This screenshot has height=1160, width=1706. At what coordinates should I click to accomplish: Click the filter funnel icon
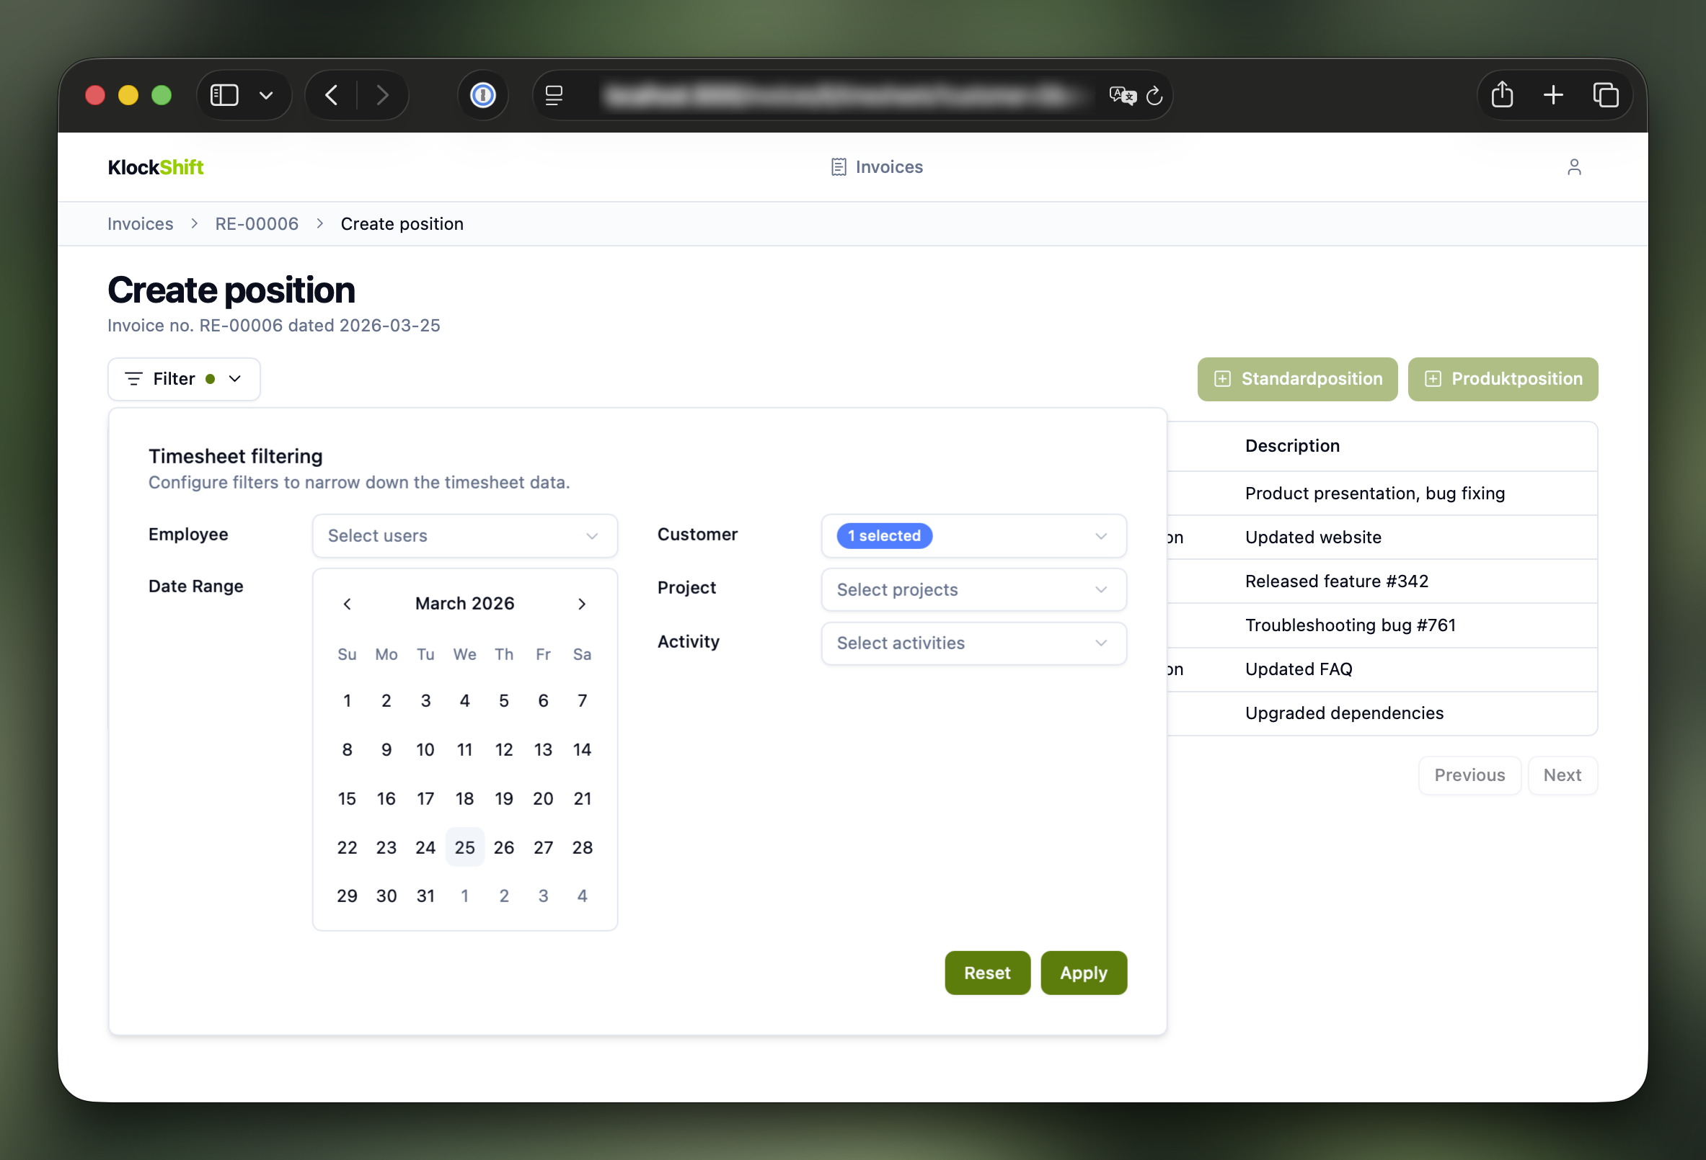133,378
